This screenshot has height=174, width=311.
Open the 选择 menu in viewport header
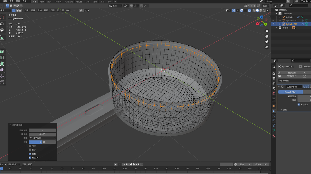pos(33,10)
